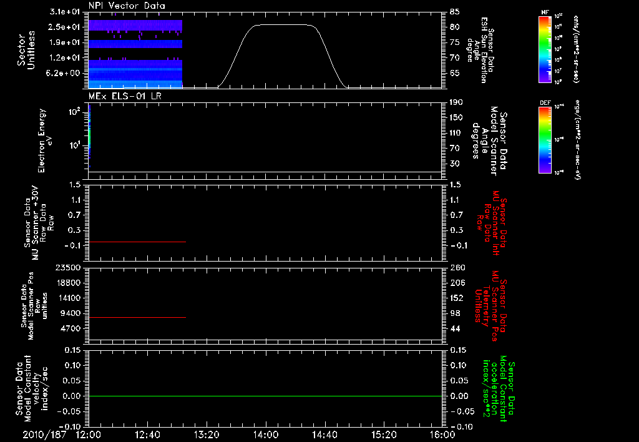
Task: Click the "Sector Unitless" axis label
Action: (26, 50)
